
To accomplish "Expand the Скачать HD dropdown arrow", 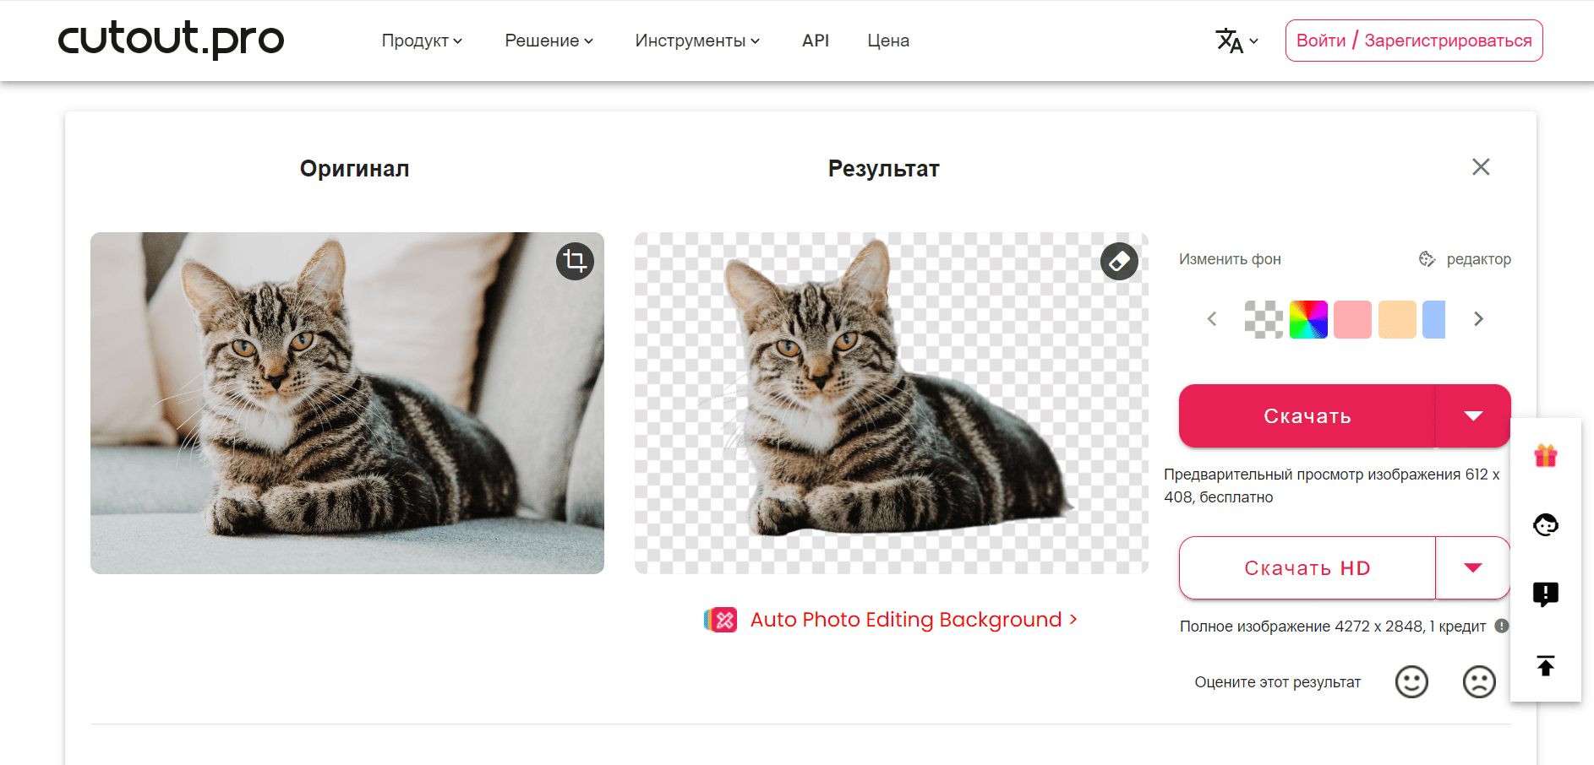I will pos(1473,568).
